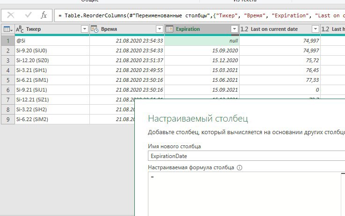Image resolution: width=345 pixels, height=216 pixels.
Task: Select the null Expiration cell
Action: pyautogui.click(x=202, y=41)
